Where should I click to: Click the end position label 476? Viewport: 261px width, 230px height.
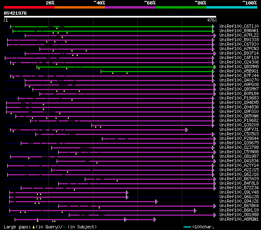click(x=211, y=20)
